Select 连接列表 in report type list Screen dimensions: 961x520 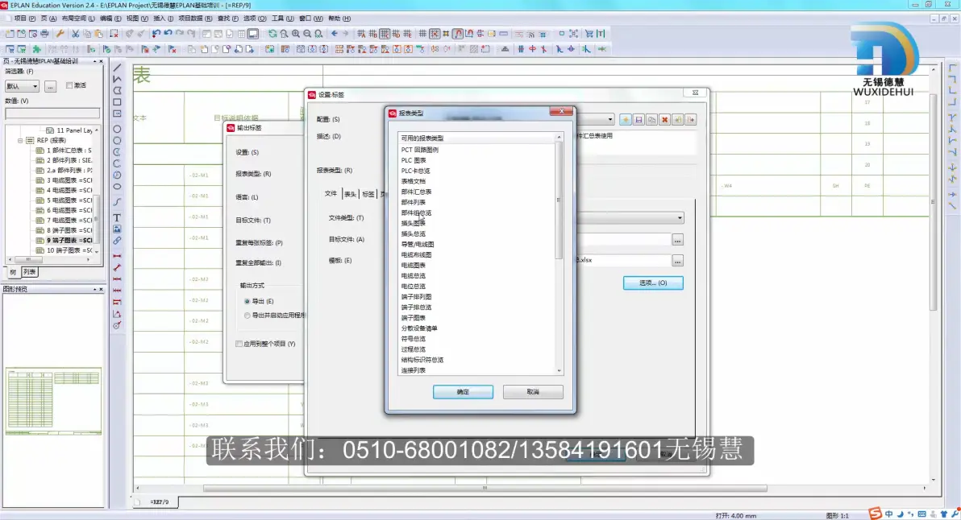413,371
